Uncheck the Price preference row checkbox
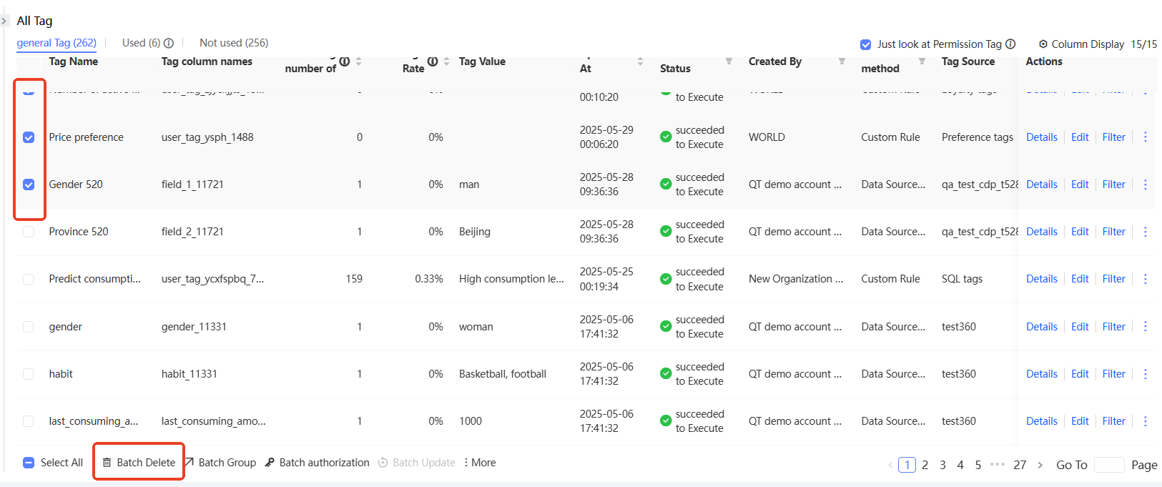 coord(29,137)
